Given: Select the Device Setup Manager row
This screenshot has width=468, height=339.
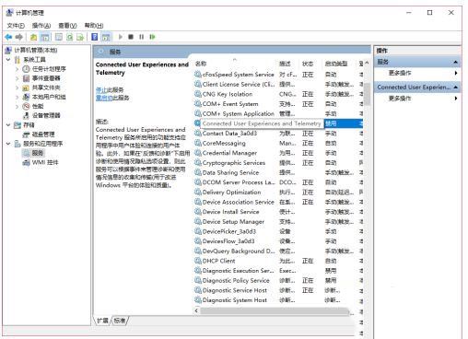Looking at the screenshot, I should point(278,222).
